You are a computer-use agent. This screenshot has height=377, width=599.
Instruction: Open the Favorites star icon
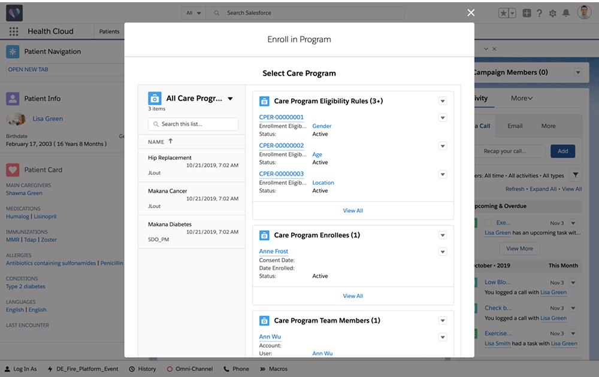pyautogui.click(x=504, y=13)
